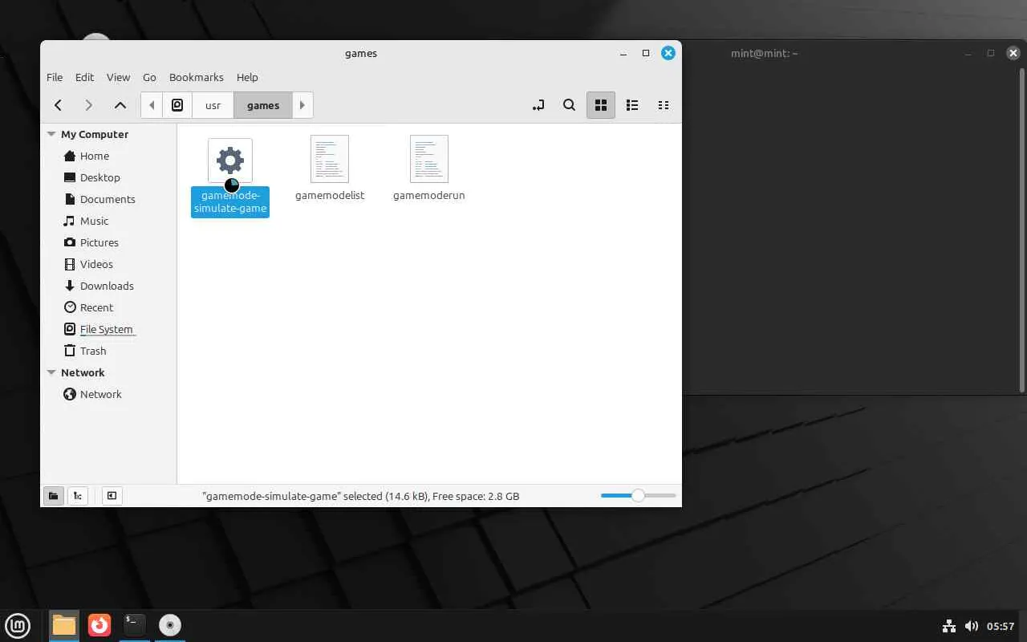This screenshot has width=1027, height=642.
Task: Open the Bookmarks menu
Action: coord(197,77)
